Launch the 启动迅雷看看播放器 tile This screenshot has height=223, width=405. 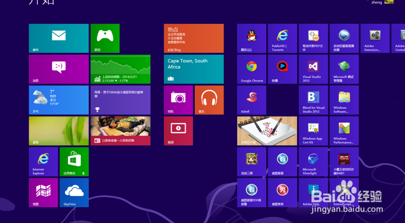pyautogui.click(x=344, y=38)
